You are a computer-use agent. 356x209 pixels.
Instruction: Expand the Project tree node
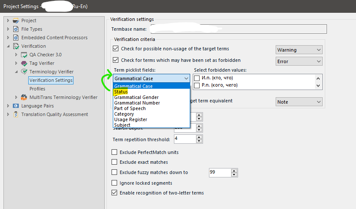(x=8, y=20)
